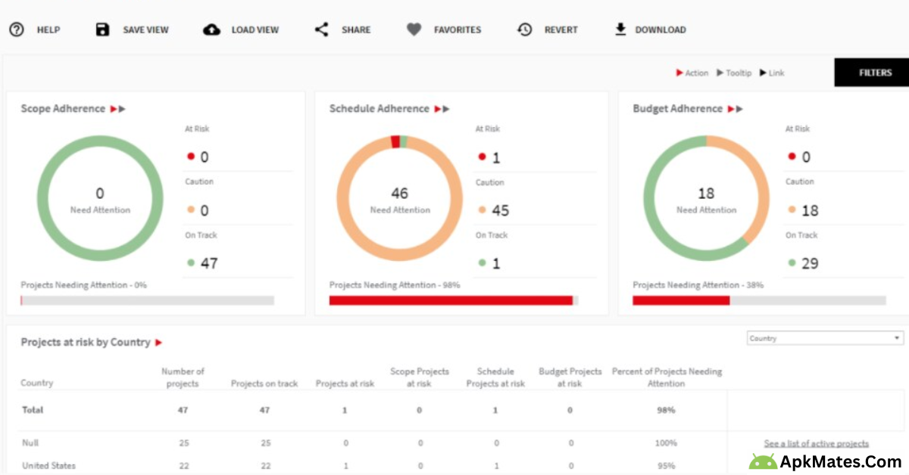
Task: Click red action arrow beside Scope Adherence
Action: tap(114, 109)
